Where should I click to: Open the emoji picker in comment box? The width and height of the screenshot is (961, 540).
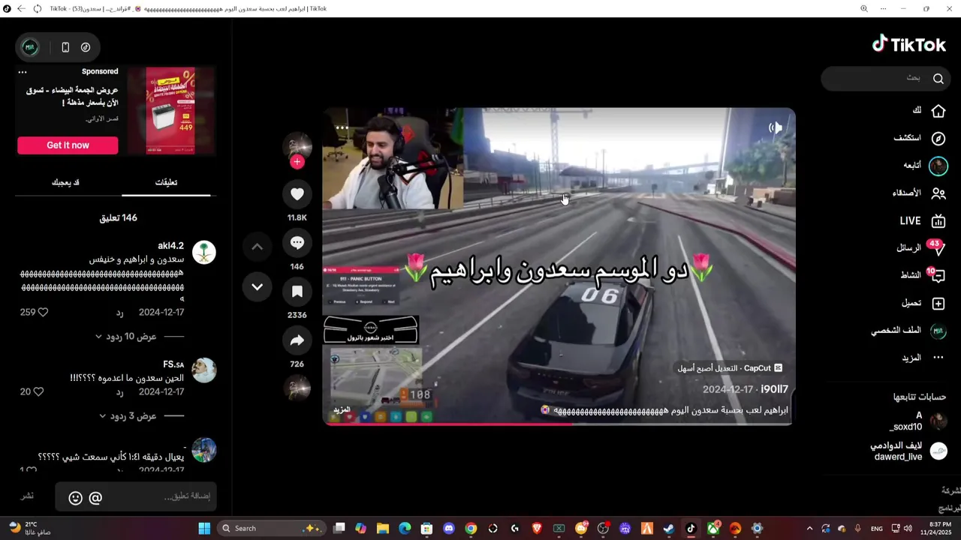coord(75,497)
